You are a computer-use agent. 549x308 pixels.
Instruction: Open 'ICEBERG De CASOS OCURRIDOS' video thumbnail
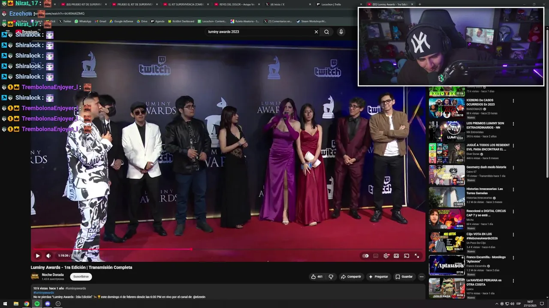(x=446, y=108)
